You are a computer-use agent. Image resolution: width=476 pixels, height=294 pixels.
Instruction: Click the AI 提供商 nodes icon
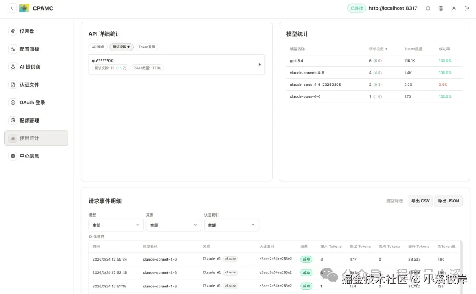pyautogui.click(x=13, y=67)
